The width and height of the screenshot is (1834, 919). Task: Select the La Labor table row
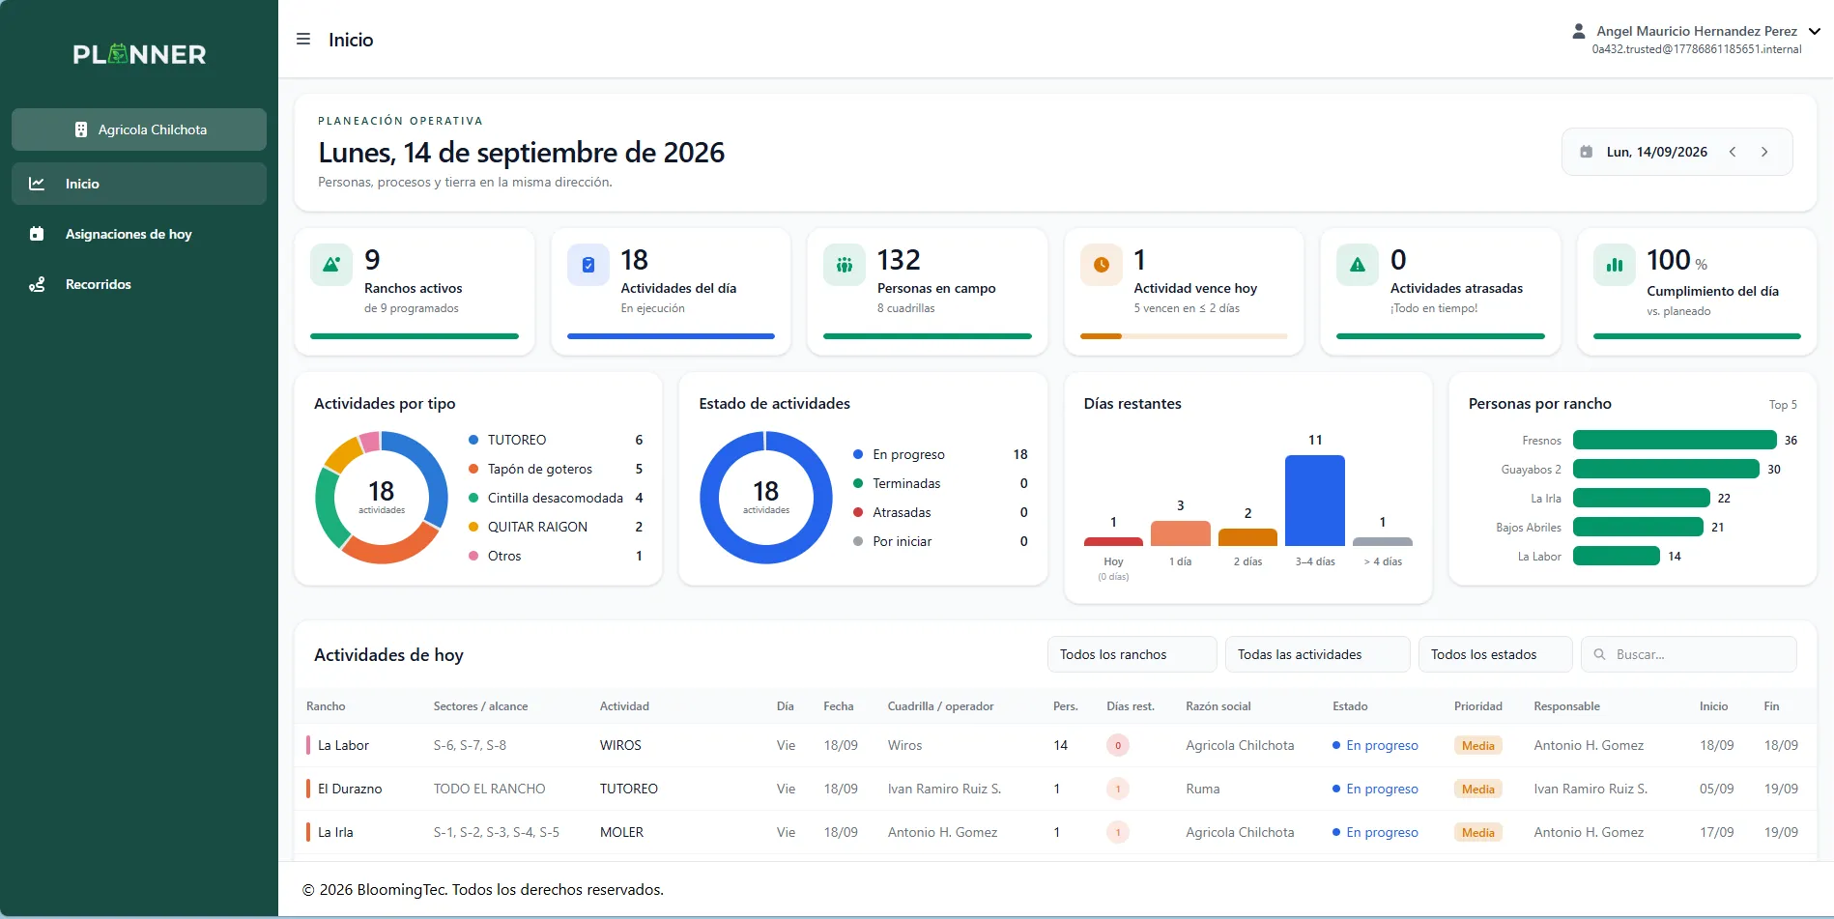pos(1056,745)
